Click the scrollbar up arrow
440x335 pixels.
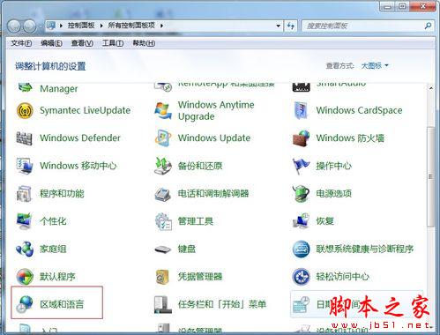pyautogui.click(x=430, y=88)
